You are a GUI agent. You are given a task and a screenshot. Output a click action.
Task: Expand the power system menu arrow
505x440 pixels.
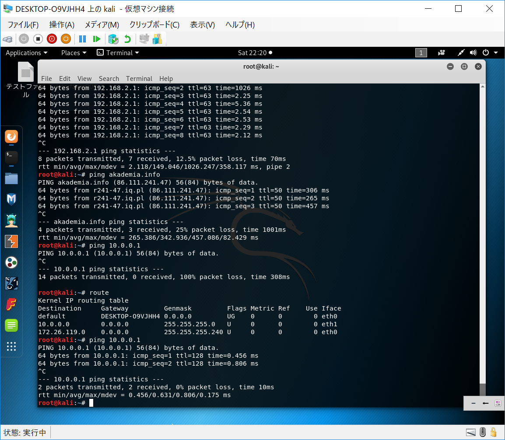point(496,53)
